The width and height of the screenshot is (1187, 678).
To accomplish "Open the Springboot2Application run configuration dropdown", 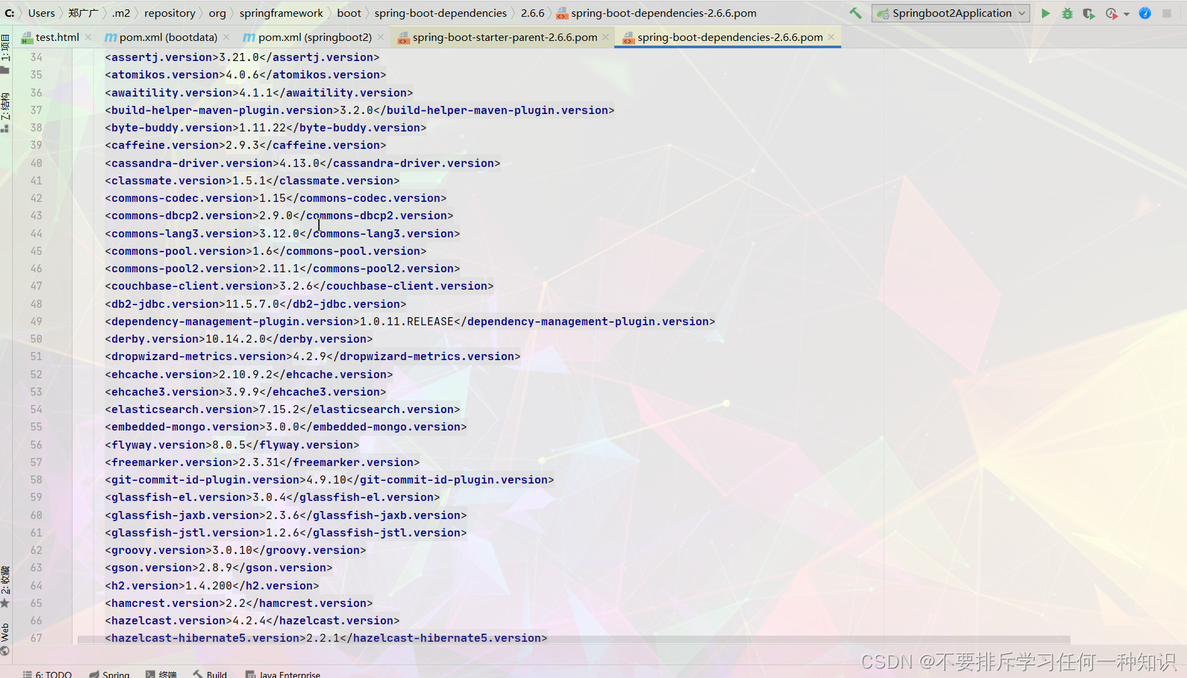I will (950, 13).
